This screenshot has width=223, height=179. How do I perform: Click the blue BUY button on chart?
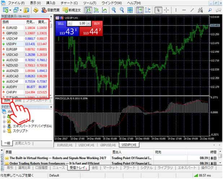(x=96, y=23)
